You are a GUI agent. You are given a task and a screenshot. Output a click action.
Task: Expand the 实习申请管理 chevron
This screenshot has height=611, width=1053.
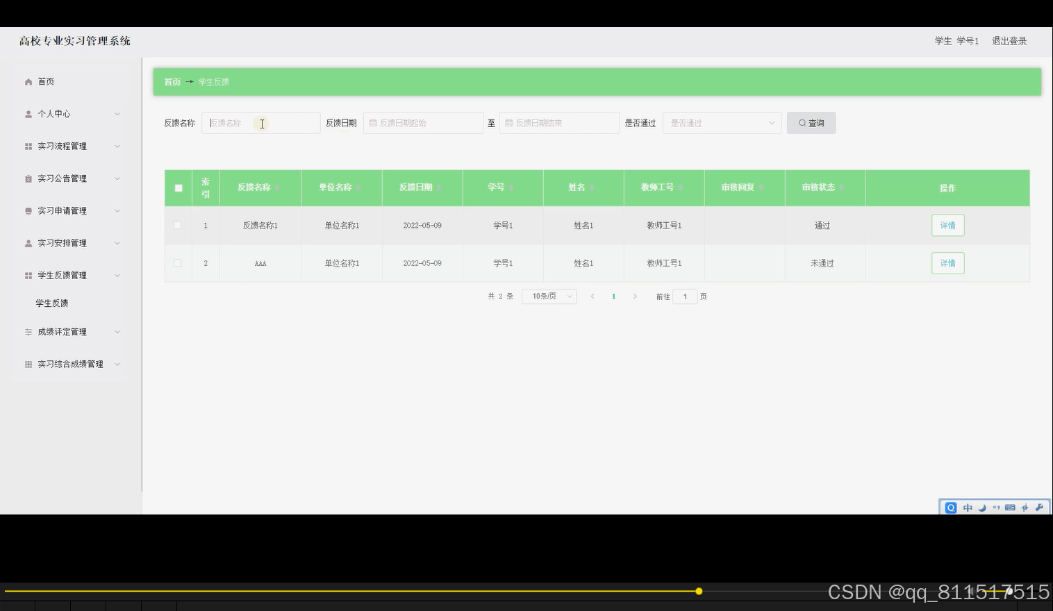117,211
